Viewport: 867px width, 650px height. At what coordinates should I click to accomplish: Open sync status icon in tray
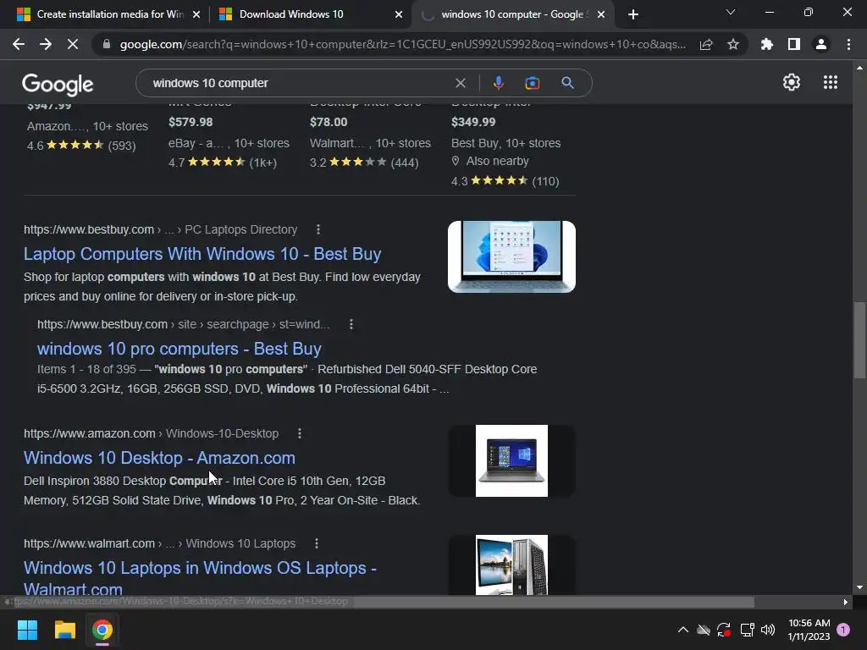tap(724, 630)
